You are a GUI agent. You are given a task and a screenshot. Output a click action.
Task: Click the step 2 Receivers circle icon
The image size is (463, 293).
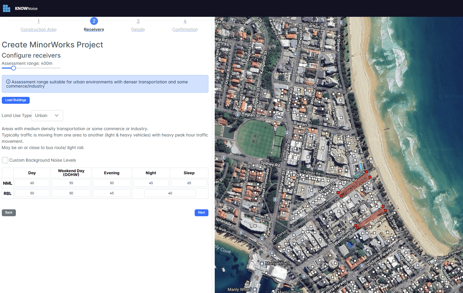click(x=94, y=21)
